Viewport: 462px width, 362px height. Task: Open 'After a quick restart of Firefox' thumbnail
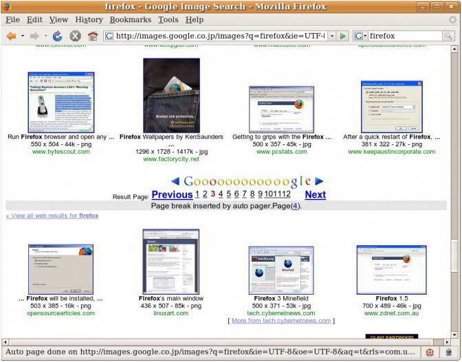click(392, 107)
